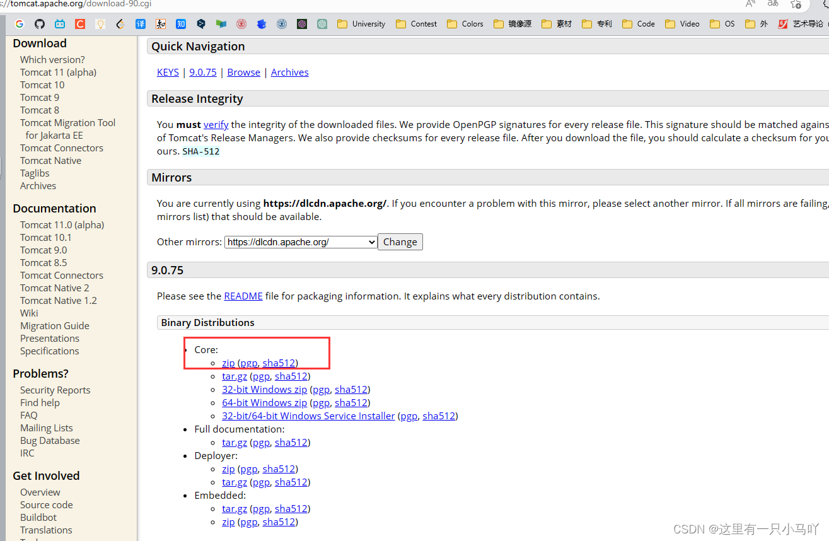The image size is (829, 541).
Task: Open the Google bookmark icon
Action: (x=20, y=24)
